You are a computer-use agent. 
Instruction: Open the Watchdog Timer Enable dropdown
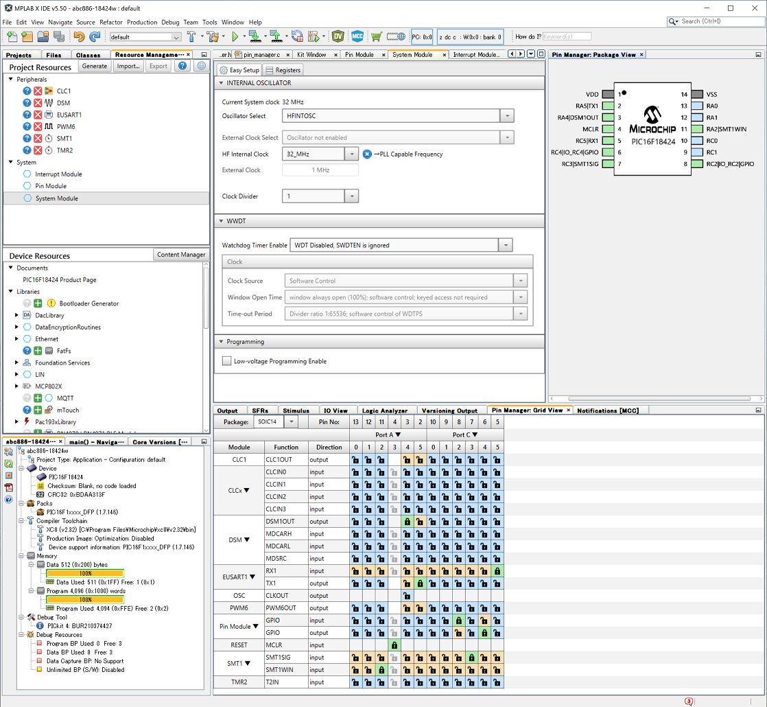(506, 245)
